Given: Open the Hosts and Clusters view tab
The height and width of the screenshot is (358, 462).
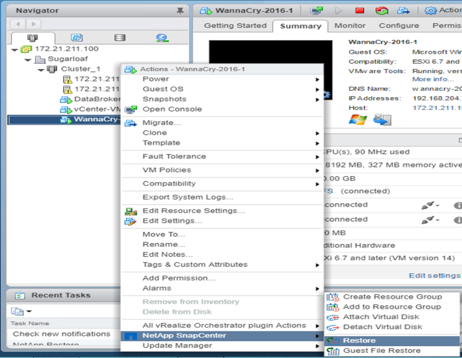Looking at the screenshot, I should [32, 38].
